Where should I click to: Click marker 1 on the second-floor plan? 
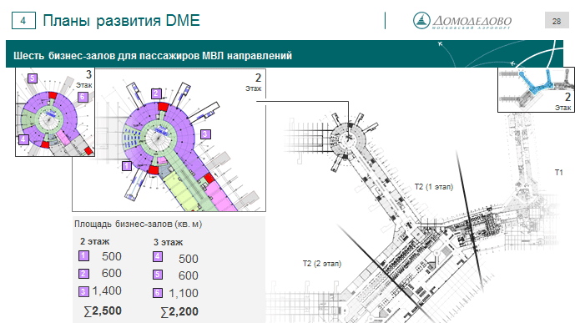(127, 166)
